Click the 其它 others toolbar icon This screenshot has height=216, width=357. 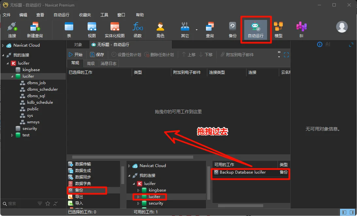click(185, 29)
